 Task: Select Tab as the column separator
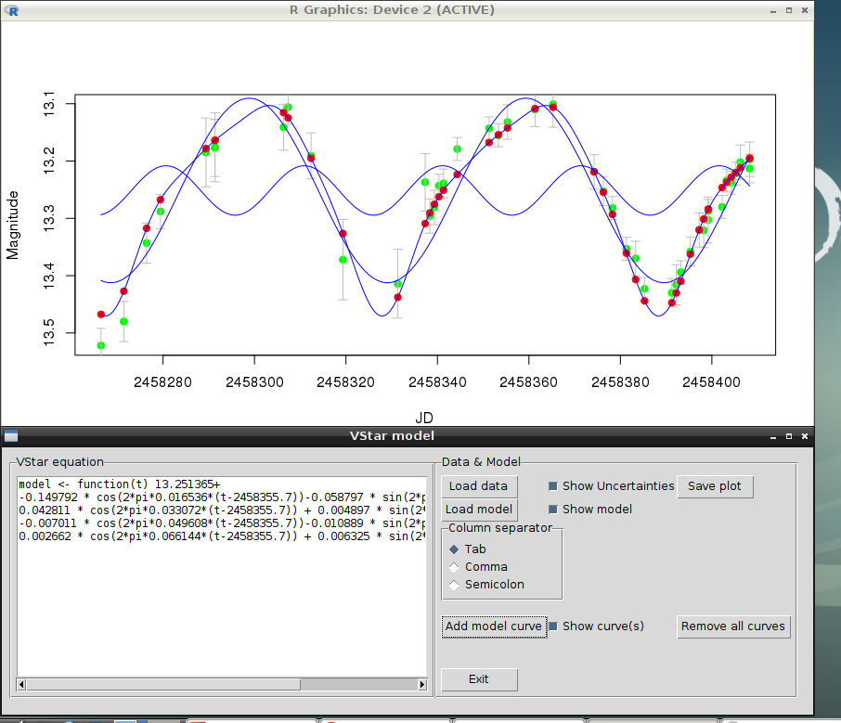(454, 549)
